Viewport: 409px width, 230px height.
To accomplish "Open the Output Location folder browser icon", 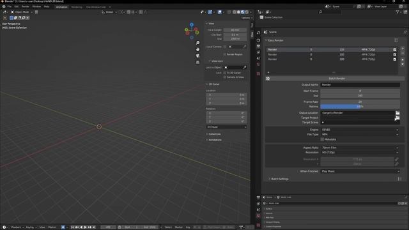I will [x=397, y=113].
